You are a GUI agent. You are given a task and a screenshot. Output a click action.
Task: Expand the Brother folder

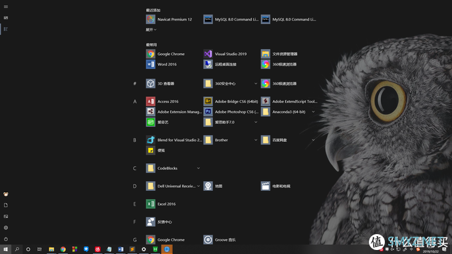[256, 140]
